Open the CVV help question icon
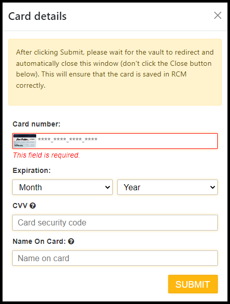Viewport: 230px width, 304px height. coord(33,206)
